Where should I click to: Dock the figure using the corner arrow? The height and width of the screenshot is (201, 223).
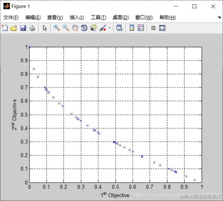click(x=219, y=17)
